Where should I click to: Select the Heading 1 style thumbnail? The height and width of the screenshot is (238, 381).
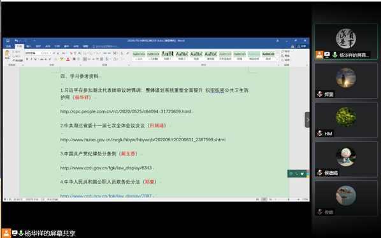click(x=168, y=55)
